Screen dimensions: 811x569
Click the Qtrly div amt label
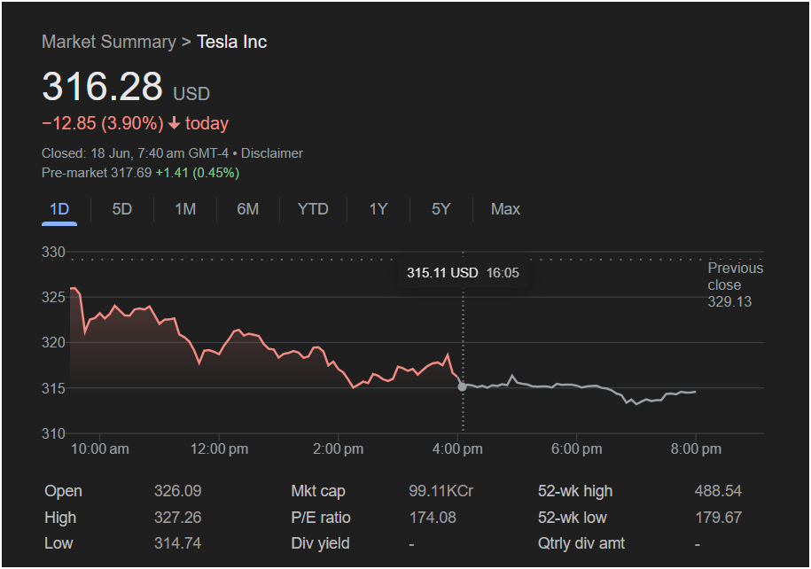581,543
